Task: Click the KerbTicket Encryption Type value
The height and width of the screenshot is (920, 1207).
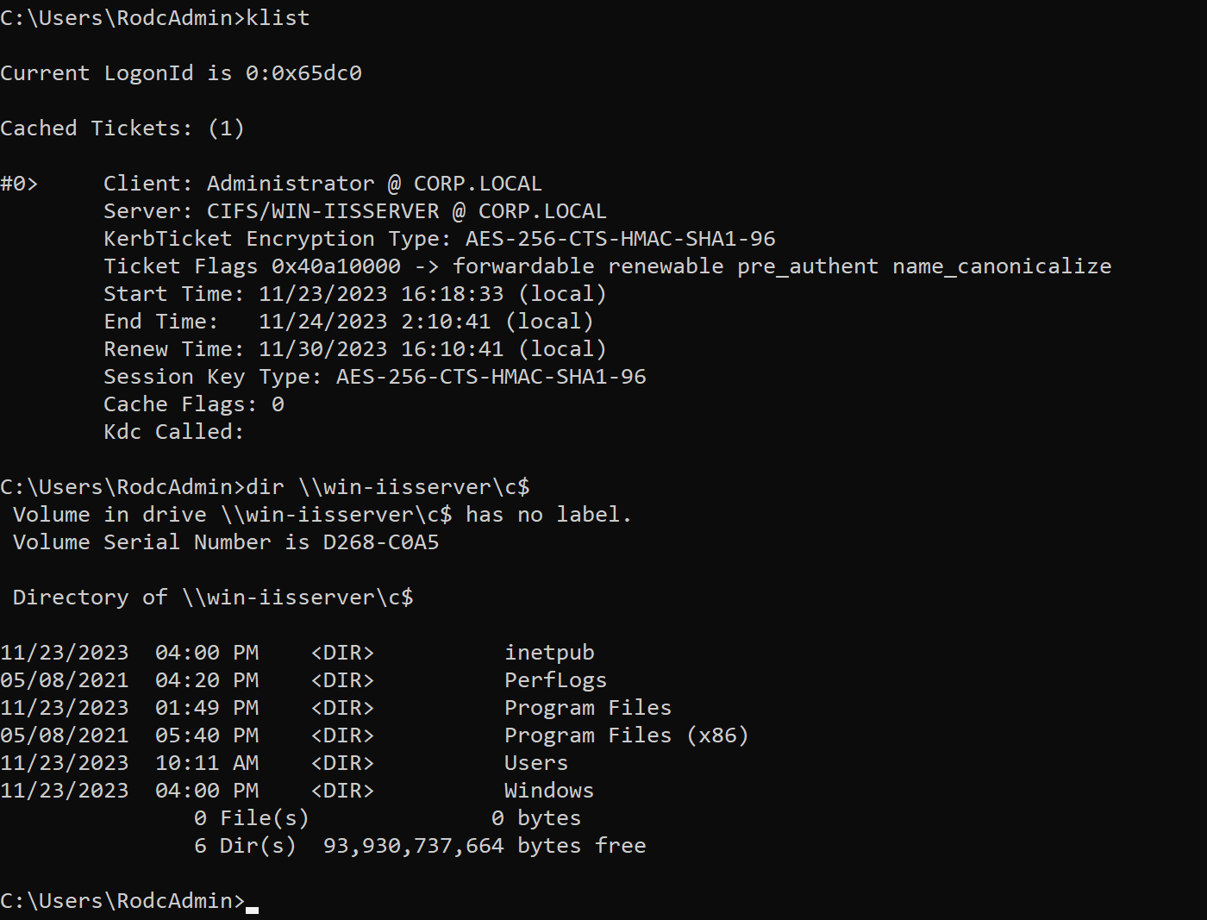Action: 620,239
